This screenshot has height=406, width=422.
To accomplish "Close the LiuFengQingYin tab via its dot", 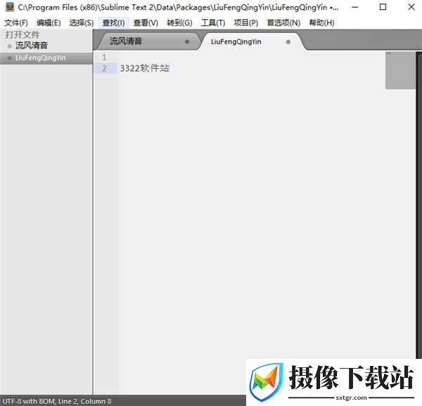I will click(288, 42).
